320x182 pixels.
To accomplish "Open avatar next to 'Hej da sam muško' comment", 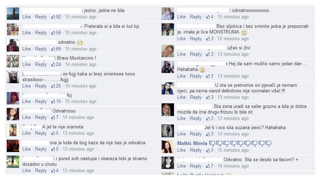I will [x=168, y=67].
